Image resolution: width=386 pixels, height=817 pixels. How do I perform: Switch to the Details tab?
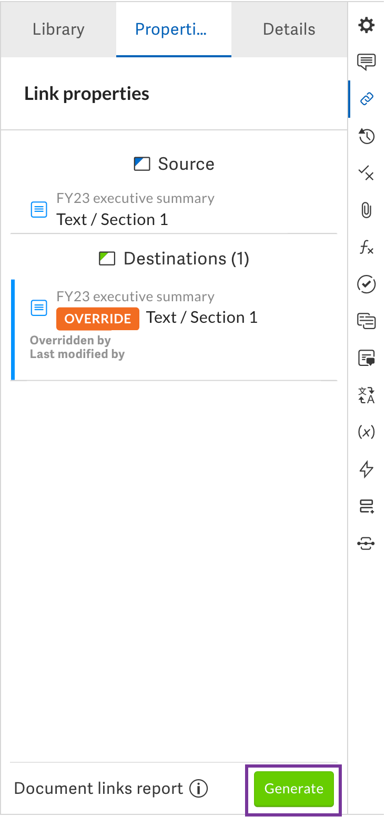[x=289, y=29]
